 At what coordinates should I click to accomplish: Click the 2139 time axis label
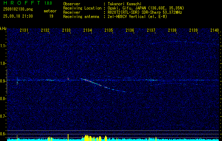193,30
